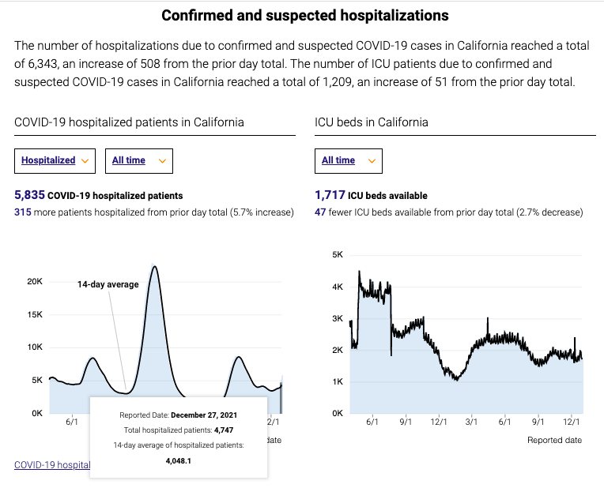Click the 14-day average annotation label
The height and width of the screenshot is (488, 604).
[108, 284]
